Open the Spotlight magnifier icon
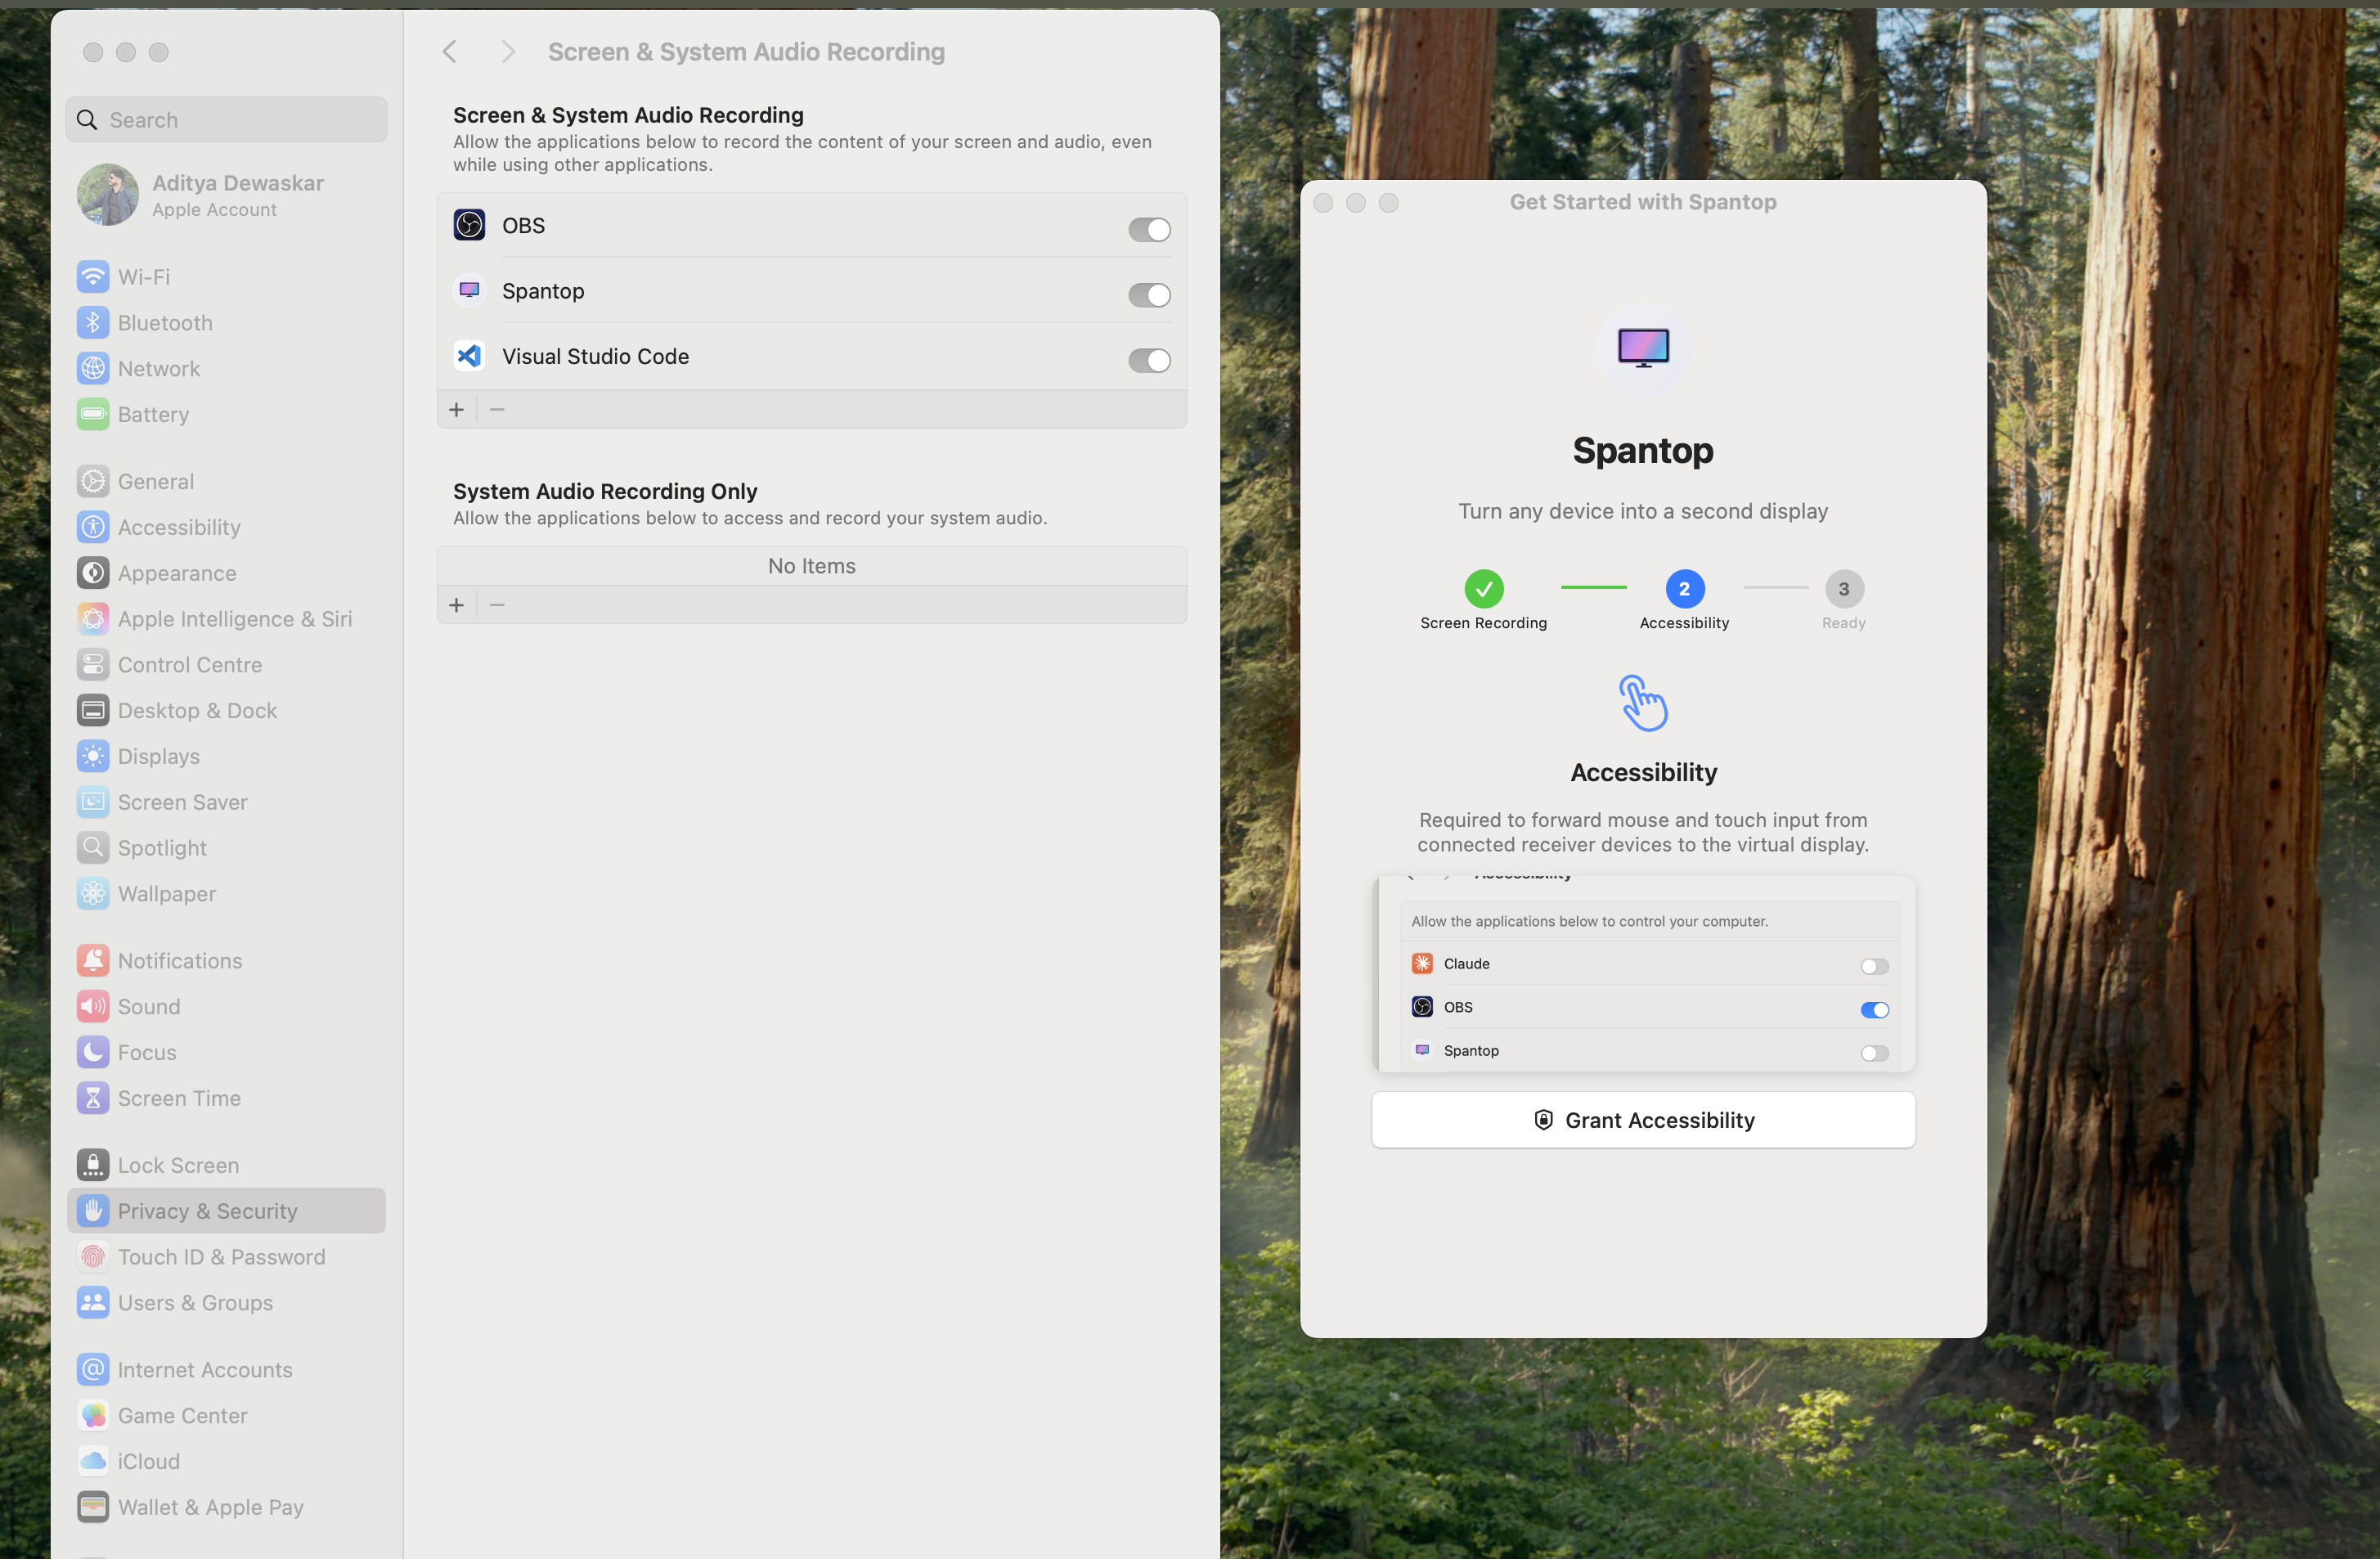This screenshot has height=1559, width=2380. pos(93,848)
